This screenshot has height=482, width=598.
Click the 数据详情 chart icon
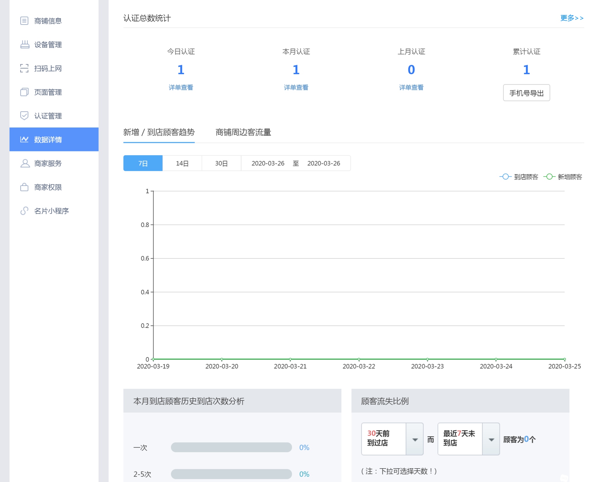coord(24,139)
